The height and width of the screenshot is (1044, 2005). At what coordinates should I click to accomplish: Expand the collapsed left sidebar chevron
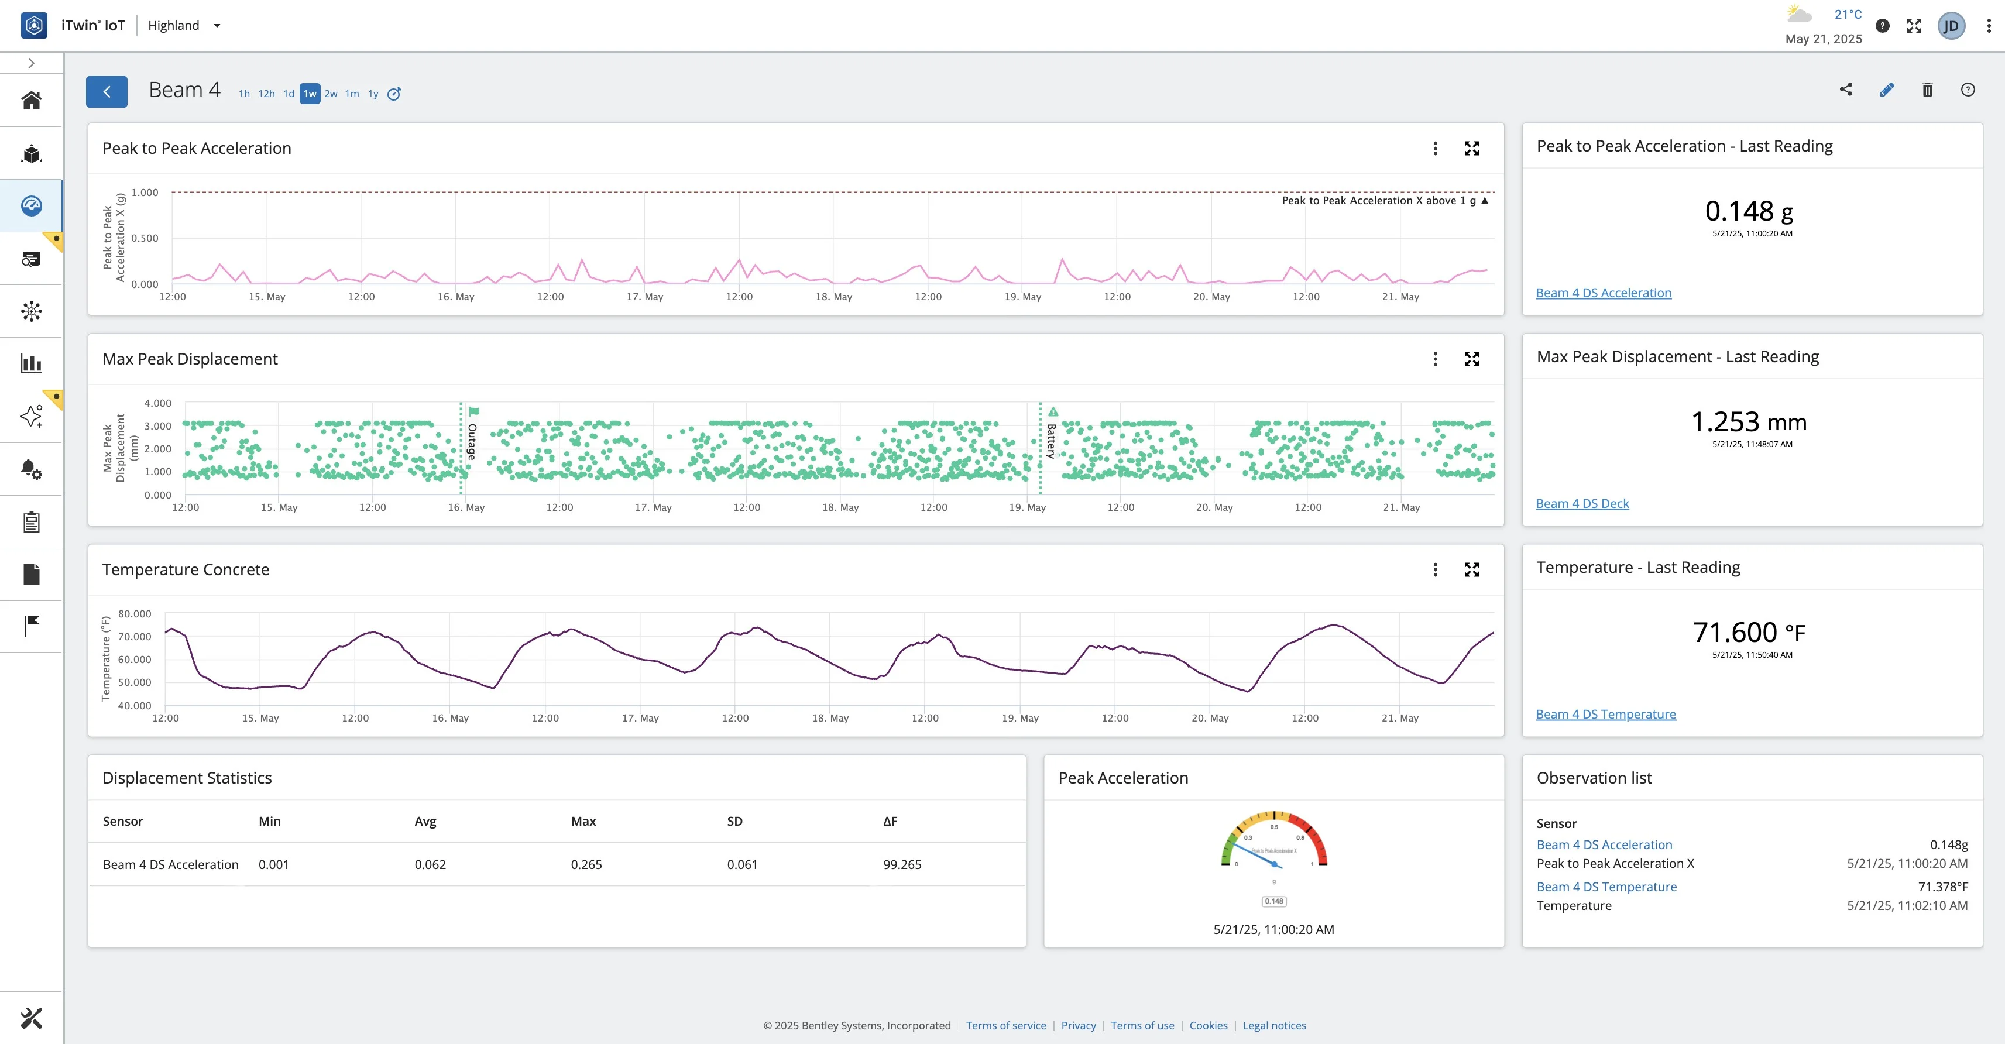31,63
